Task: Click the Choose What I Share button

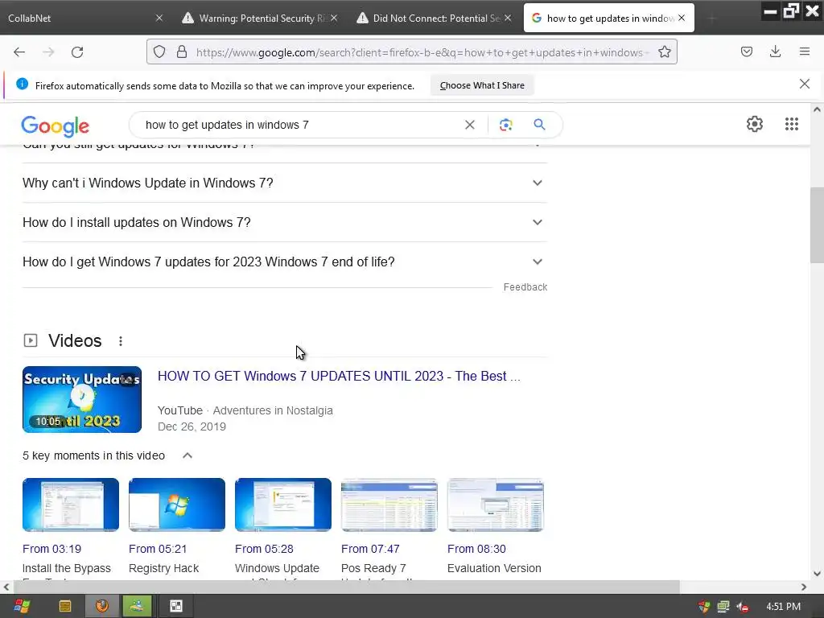Action: click(482, 85)
